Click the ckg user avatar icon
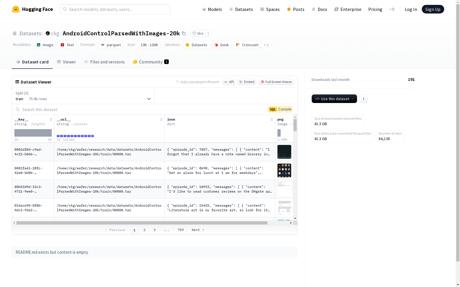The image size is (460, 287). pos(48,33)
